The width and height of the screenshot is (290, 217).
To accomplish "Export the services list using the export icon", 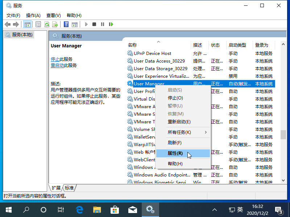I will click(55, 24).
